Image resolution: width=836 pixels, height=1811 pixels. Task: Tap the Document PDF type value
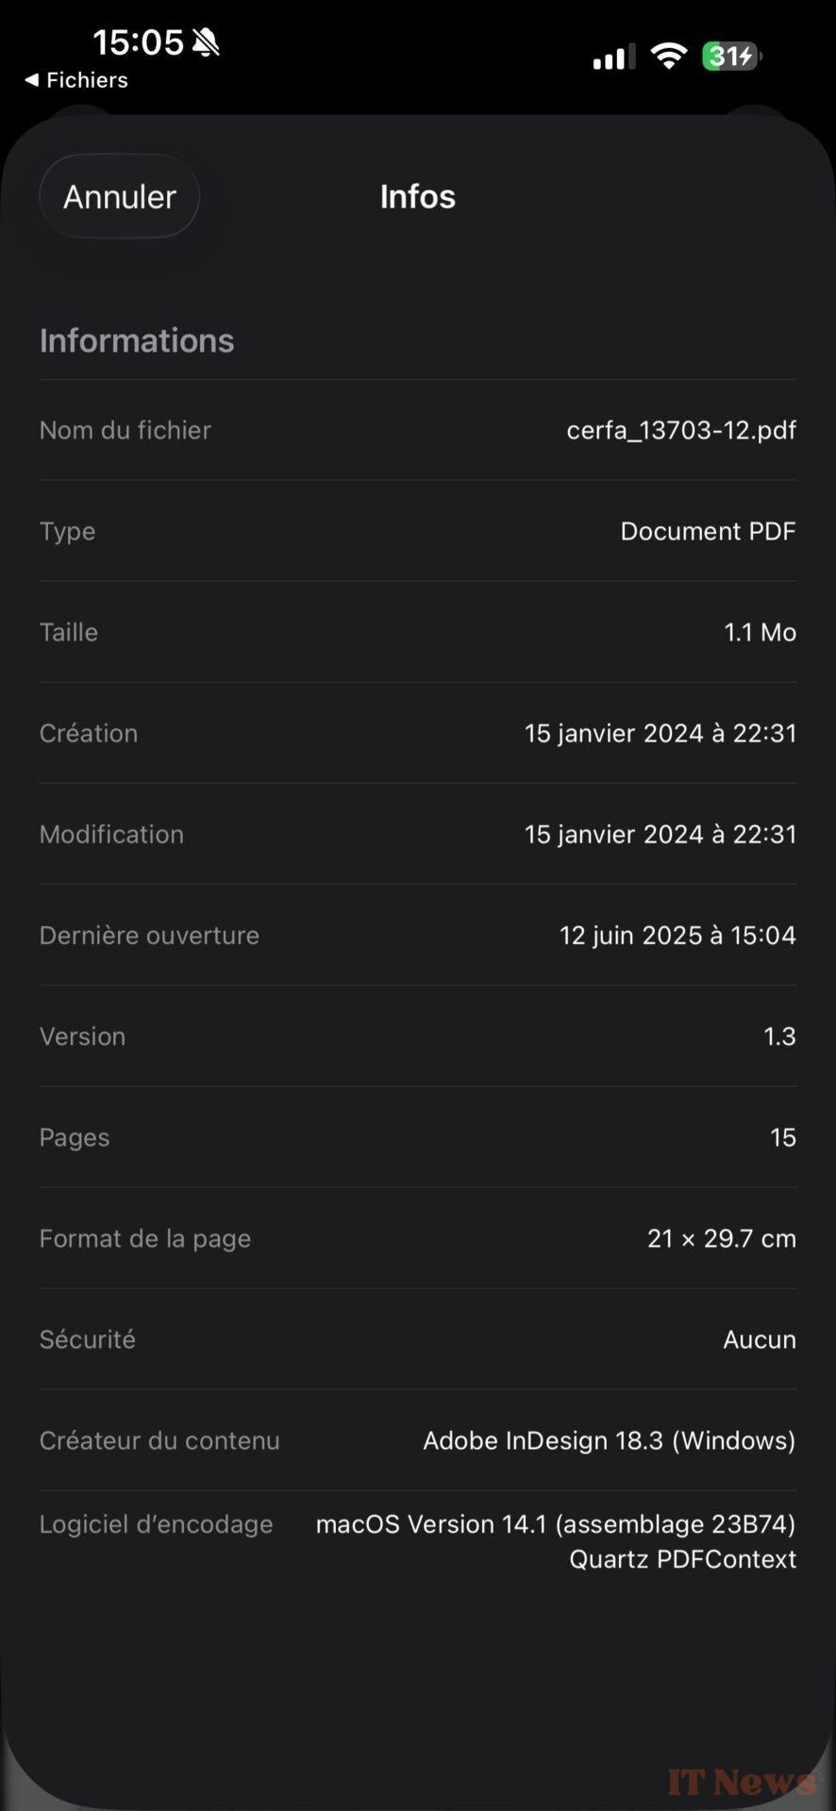click(x=708, y=531)
